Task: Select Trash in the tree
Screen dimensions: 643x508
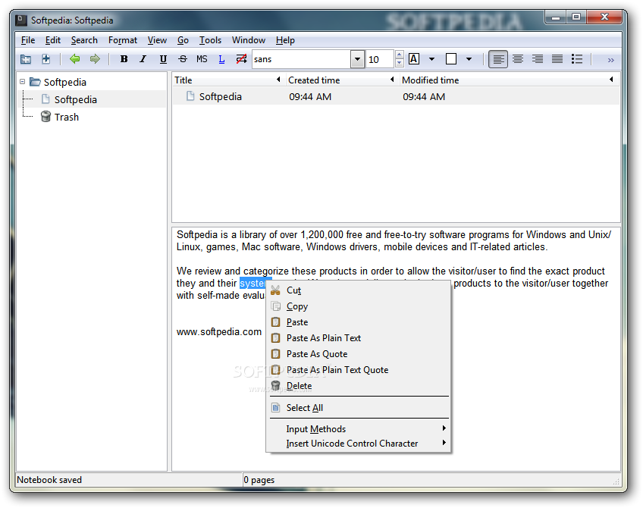Action: tap(67, 118)
